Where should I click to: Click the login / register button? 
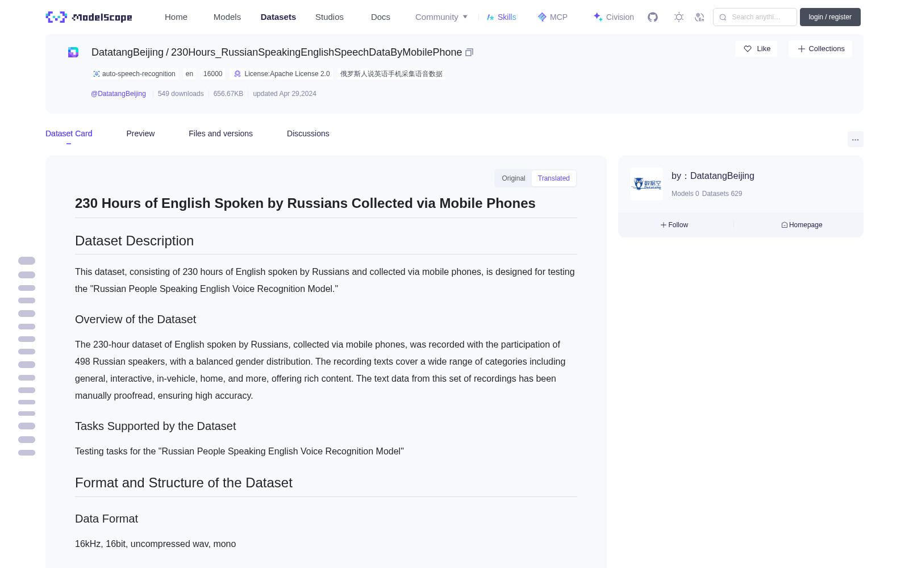tap(830, 17)
